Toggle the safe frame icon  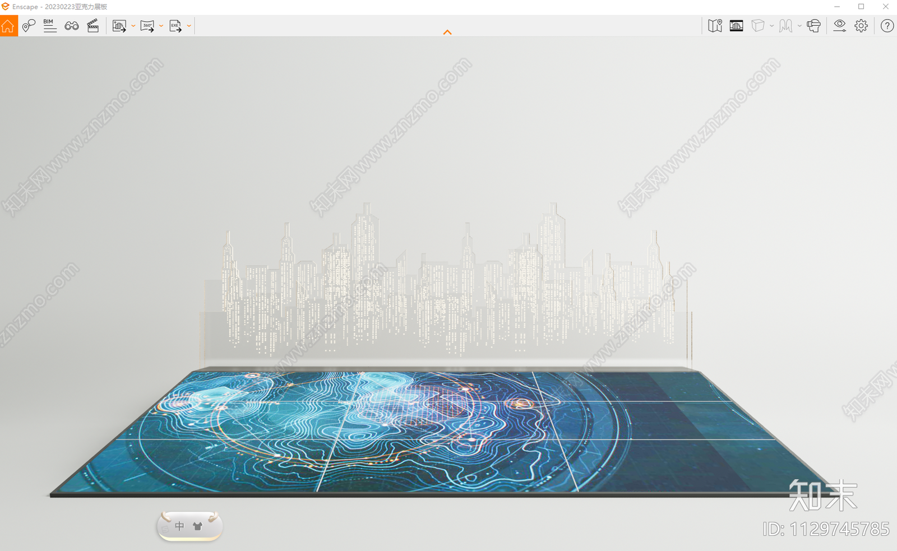pyautogui.click(x=736, y=26)
